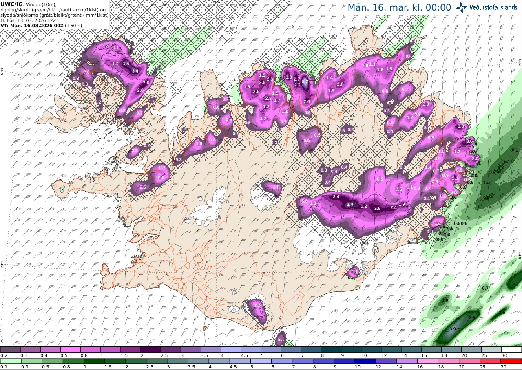Click the darkest purple 2 swatch in upper legend

pos(150,350)
